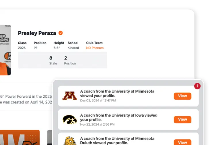The image size is (215, 145).
Task: Click the red notification badge showing 1
Action: pos(197,86)
